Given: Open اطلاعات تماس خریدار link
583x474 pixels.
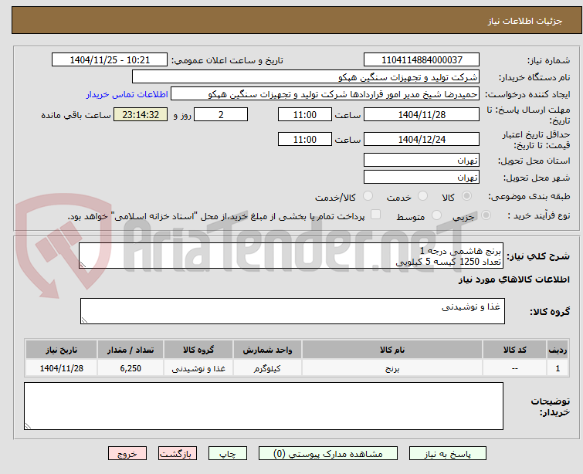Looking at the screenshot, I should 127,94.
